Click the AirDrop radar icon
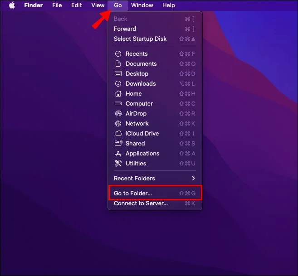The image size is (298, 276). click(118, 114)
